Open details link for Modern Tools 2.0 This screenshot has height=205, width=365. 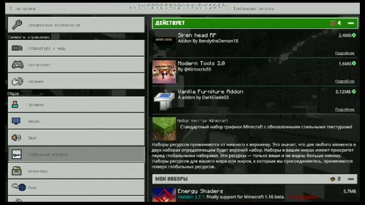pyautogui.click(x=344, y=81)
